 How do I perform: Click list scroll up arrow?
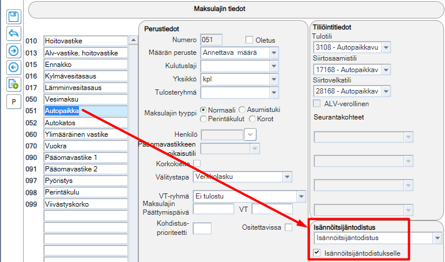coord(133,40)
